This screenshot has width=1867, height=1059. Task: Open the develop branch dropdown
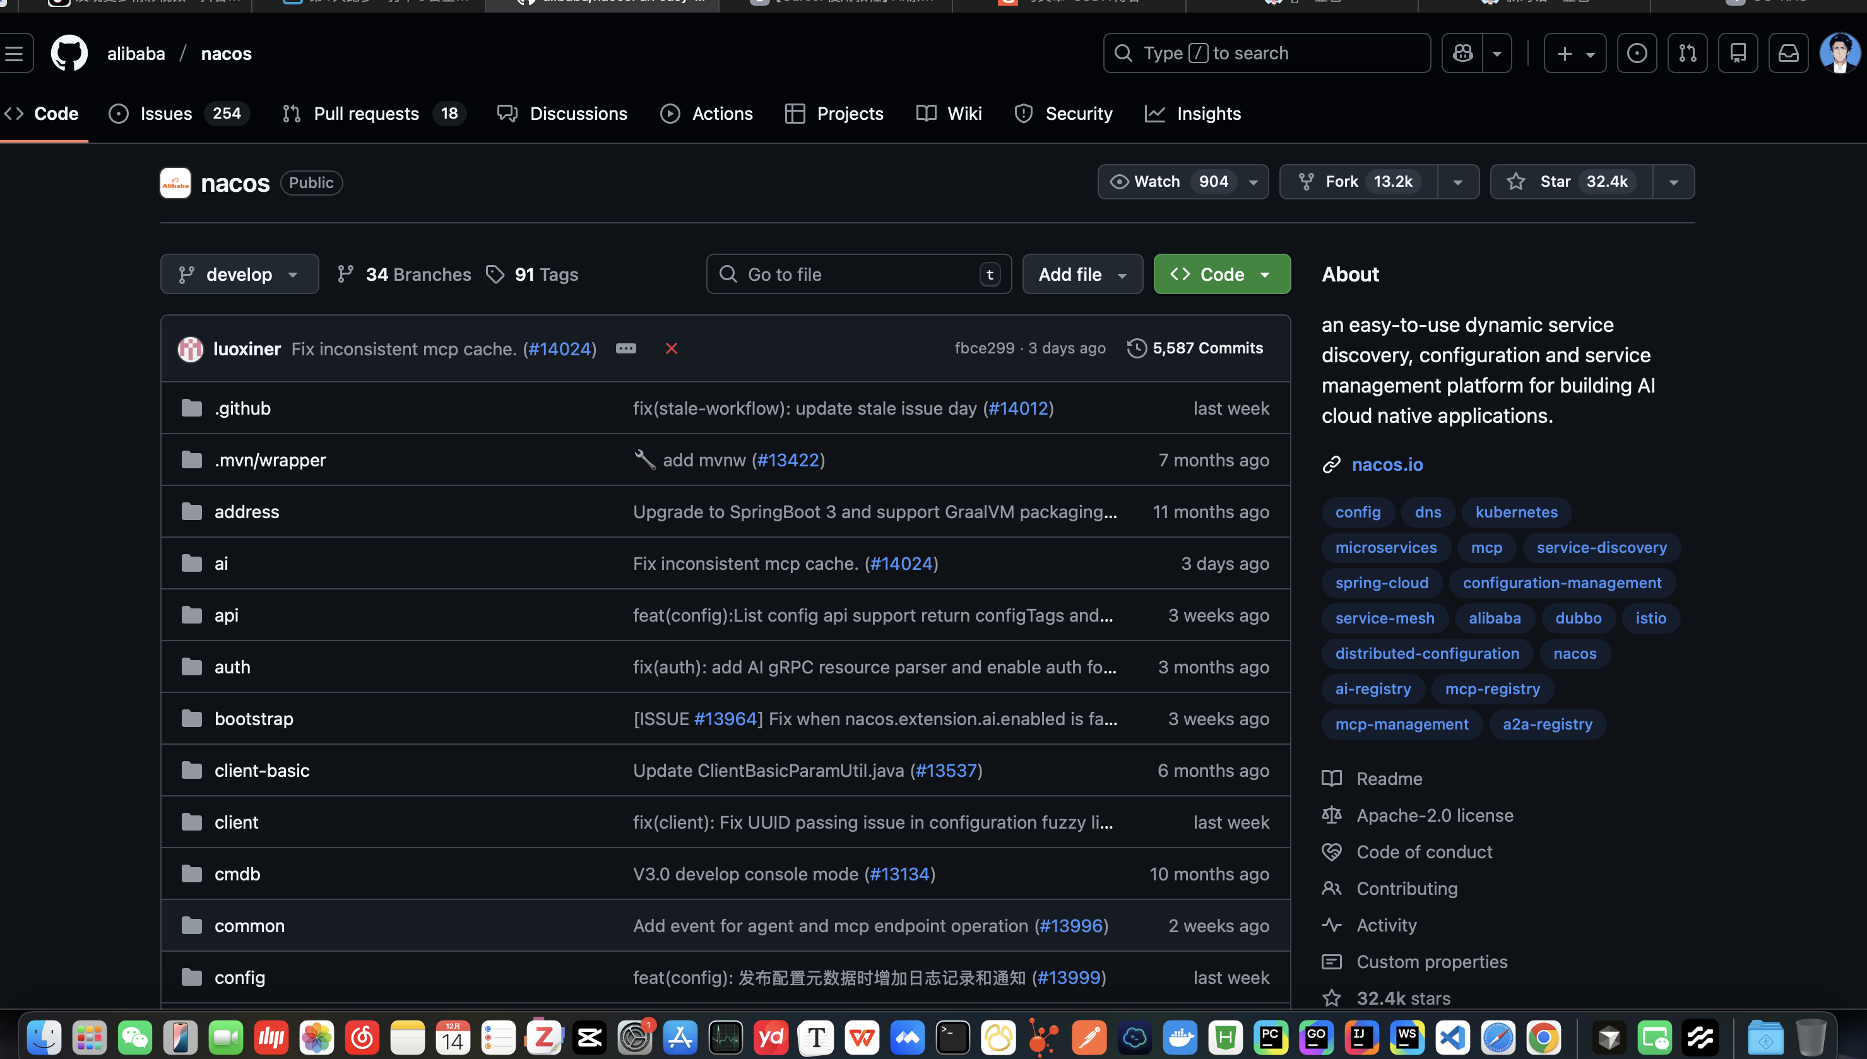(x=239, y=274)
